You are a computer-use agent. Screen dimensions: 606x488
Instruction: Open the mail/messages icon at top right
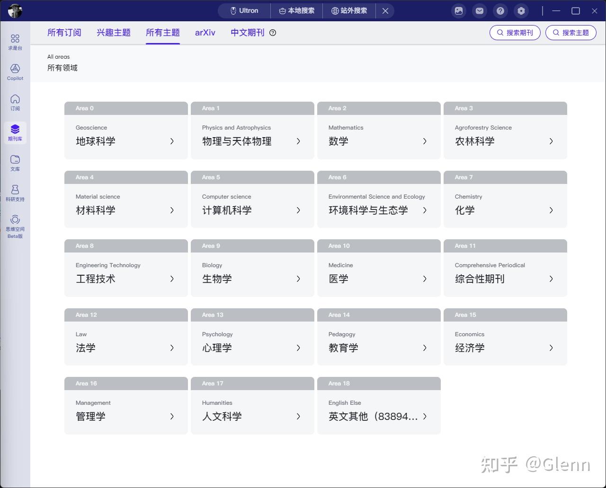tap(479, 10)
